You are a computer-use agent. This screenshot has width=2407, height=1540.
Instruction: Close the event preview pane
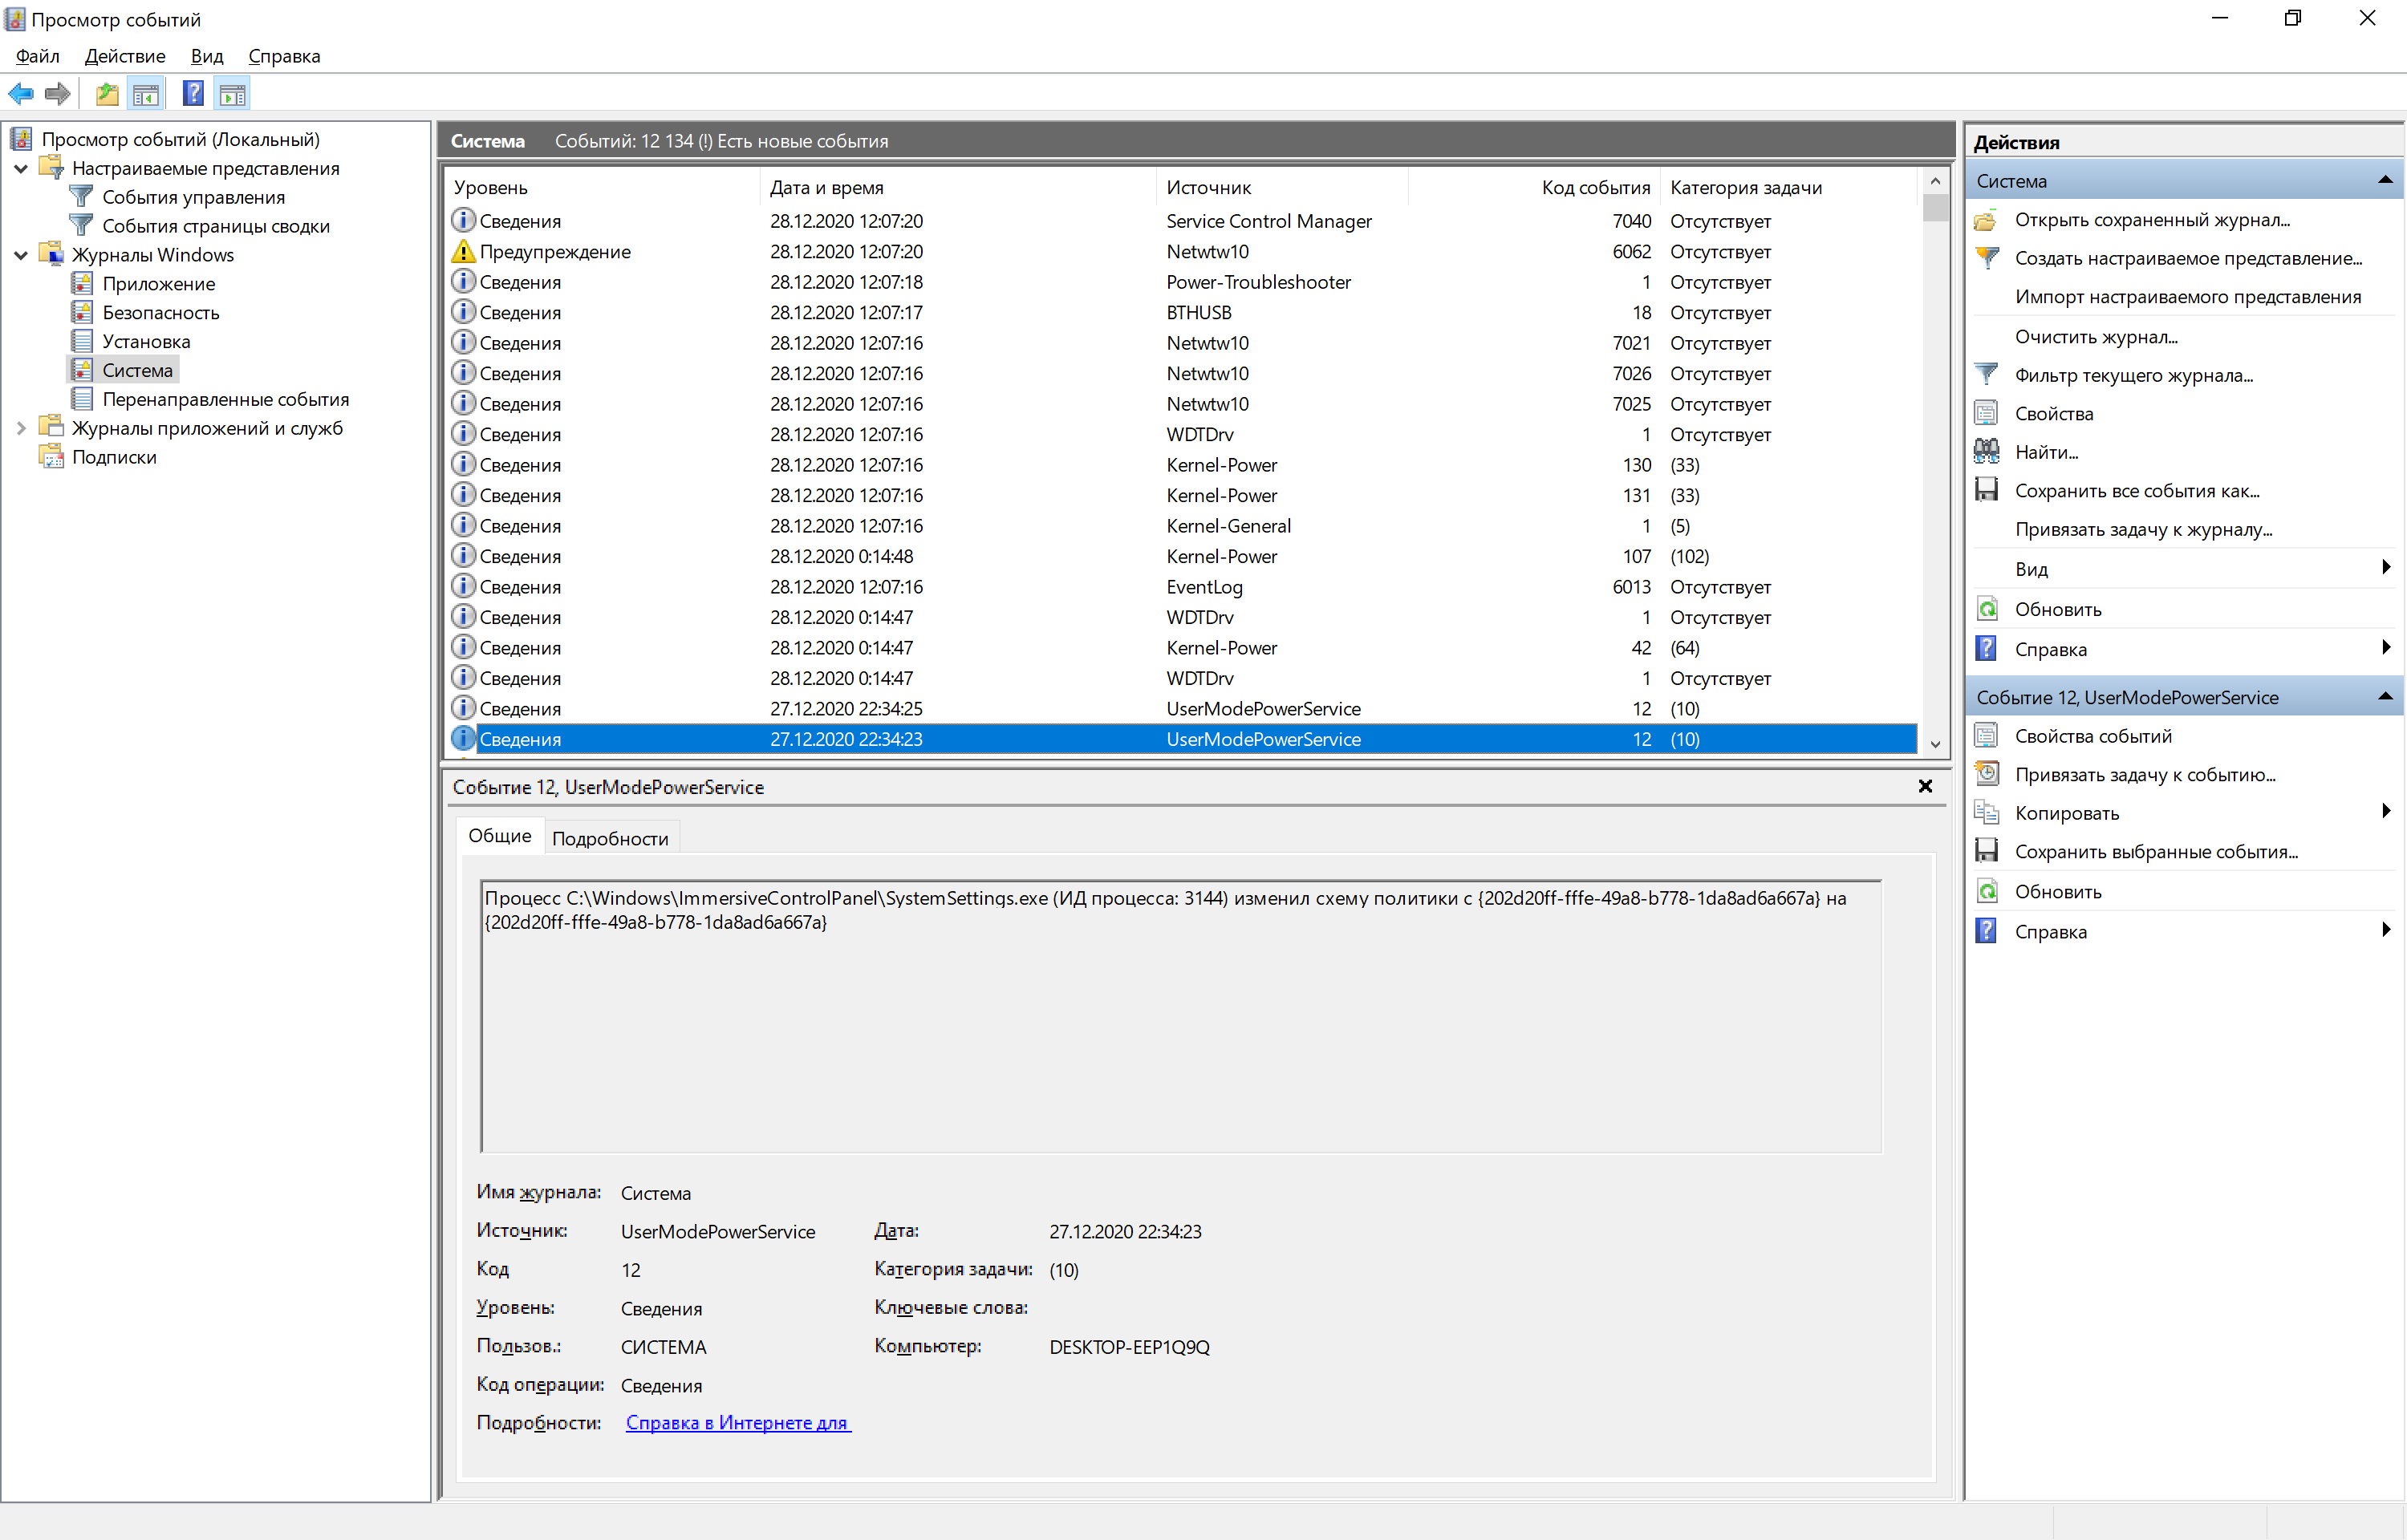(x=1925, y=787)
